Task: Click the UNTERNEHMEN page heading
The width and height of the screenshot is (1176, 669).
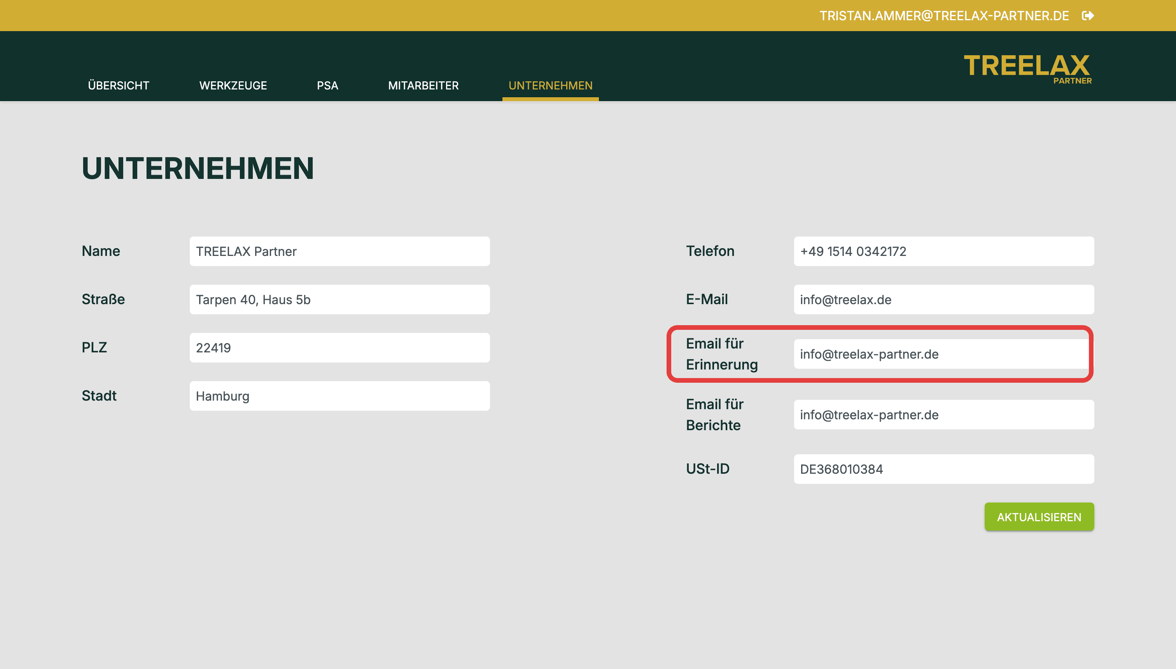Action: click(x=198, y=168)
